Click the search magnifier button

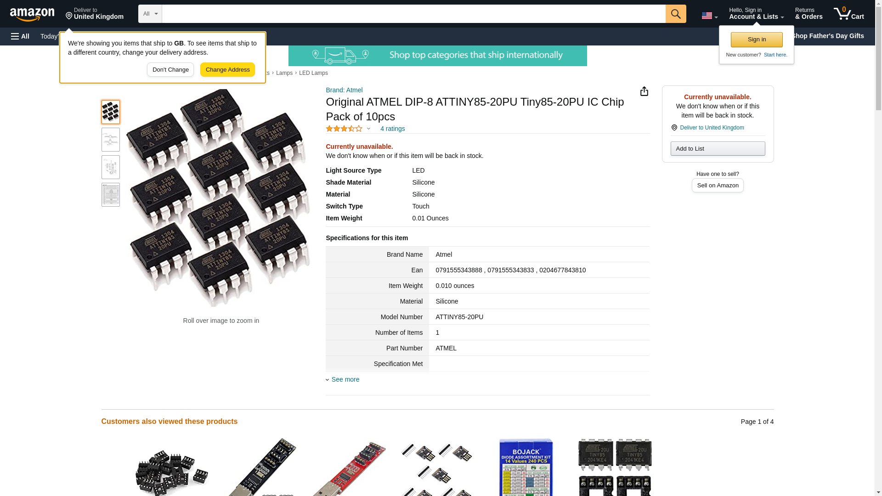pos(676,14)
